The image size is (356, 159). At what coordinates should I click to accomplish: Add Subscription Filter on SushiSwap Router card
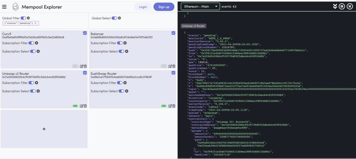(x=125, y=83)
